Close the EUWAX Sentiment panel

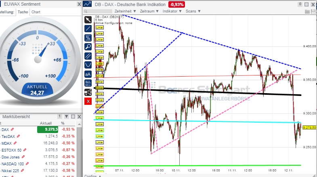tap(79, 4)
